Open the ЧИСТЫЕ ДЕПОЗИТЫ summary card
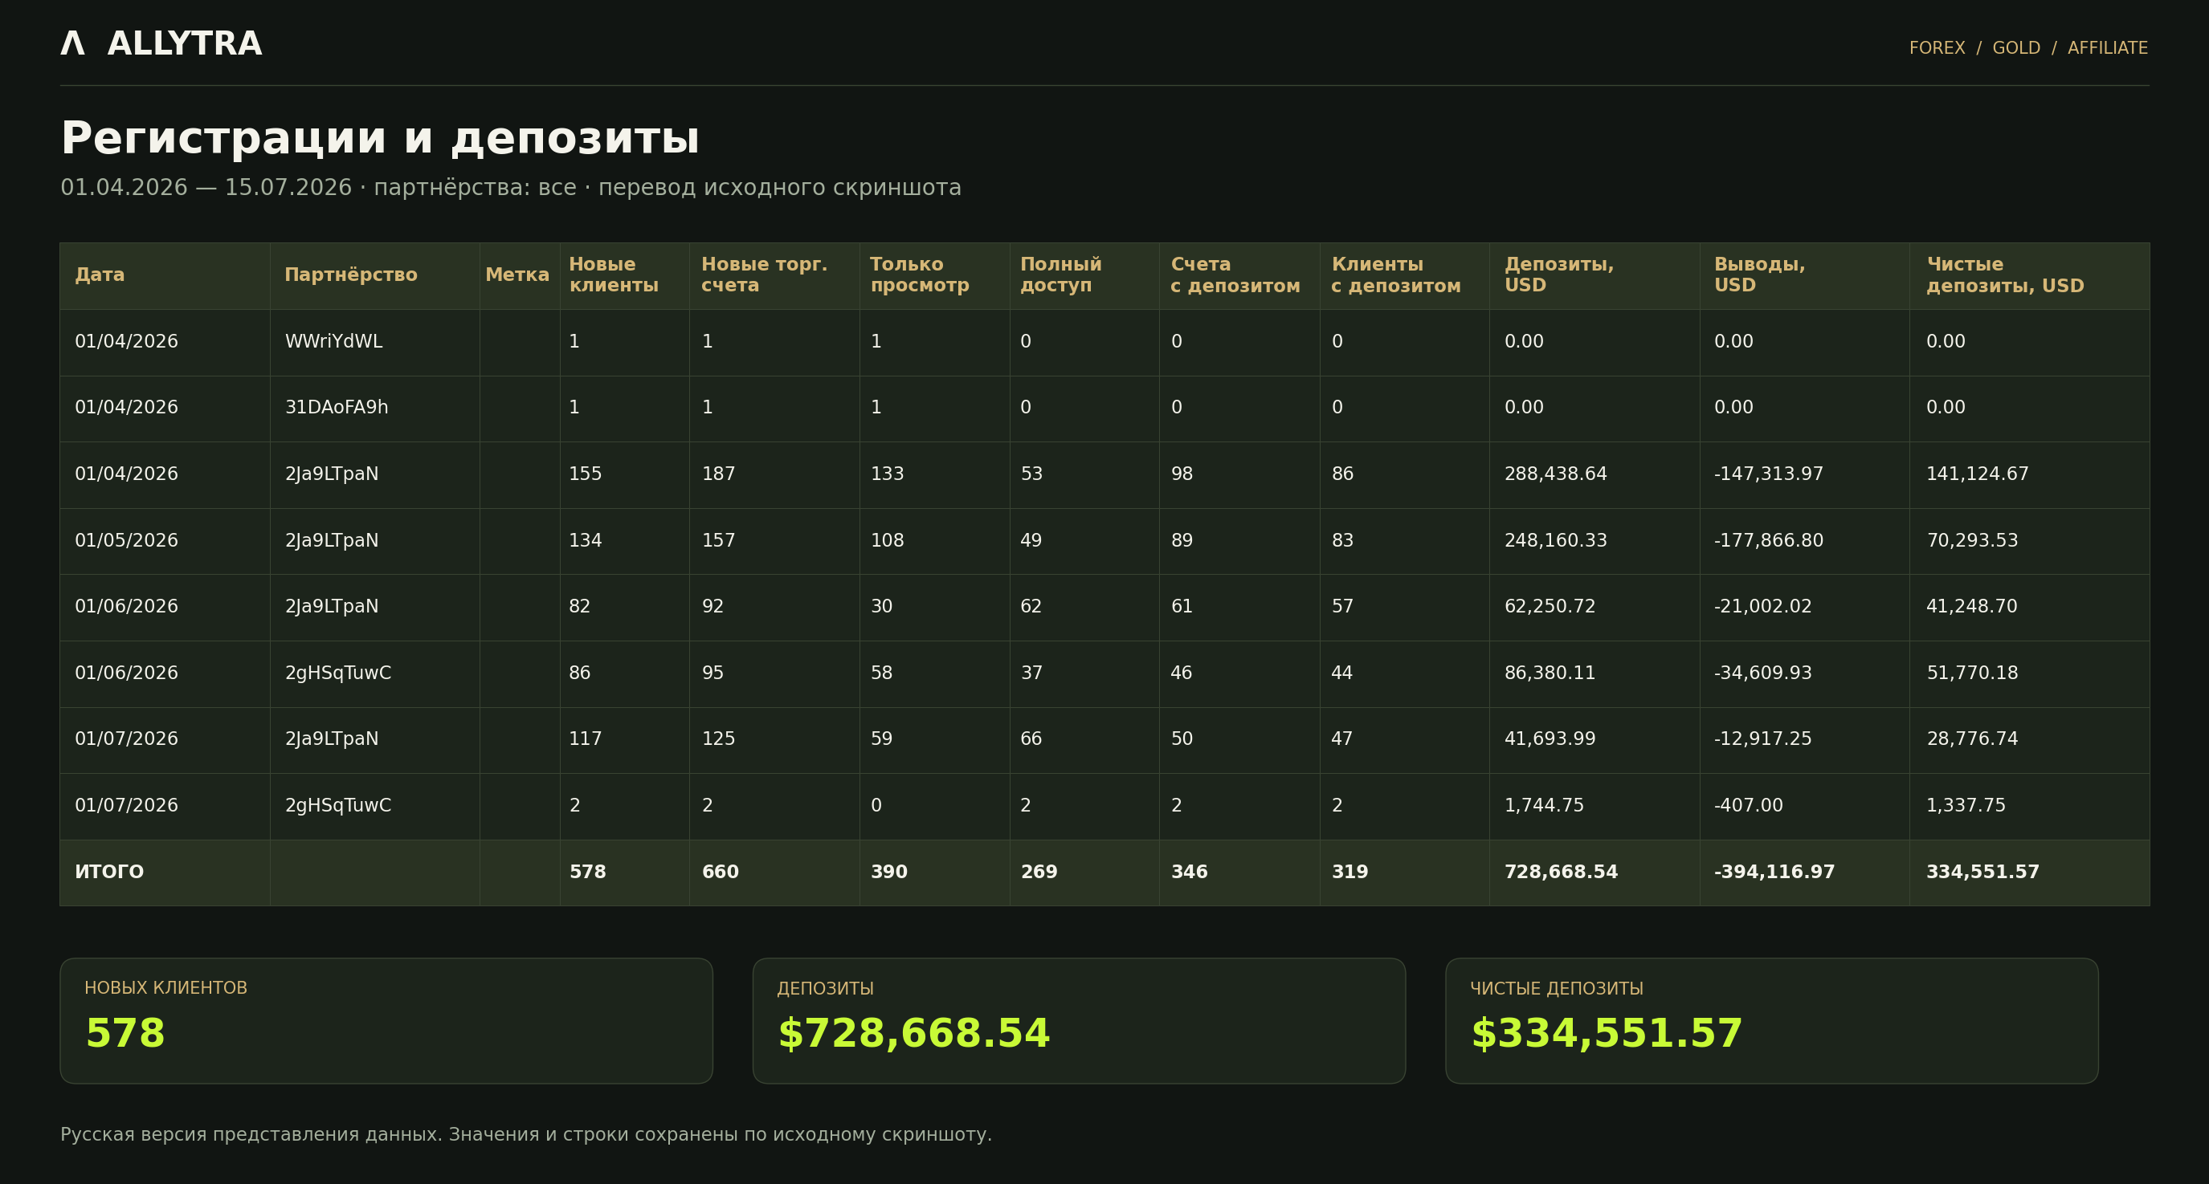This screenshot has height=1184, width=2209. [x=1772, y=1020]
